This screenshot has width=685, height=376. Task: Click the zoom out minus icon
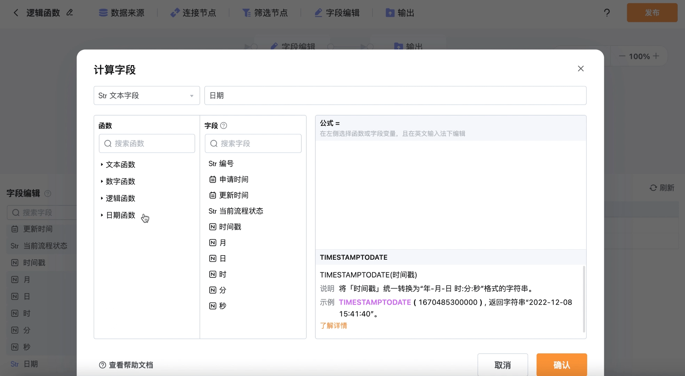(x=622, y=56)
